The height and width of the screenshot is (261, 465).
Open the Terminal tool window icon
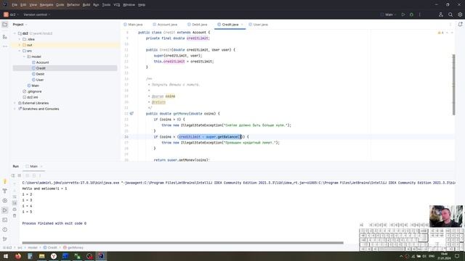(x=5, y=220)
